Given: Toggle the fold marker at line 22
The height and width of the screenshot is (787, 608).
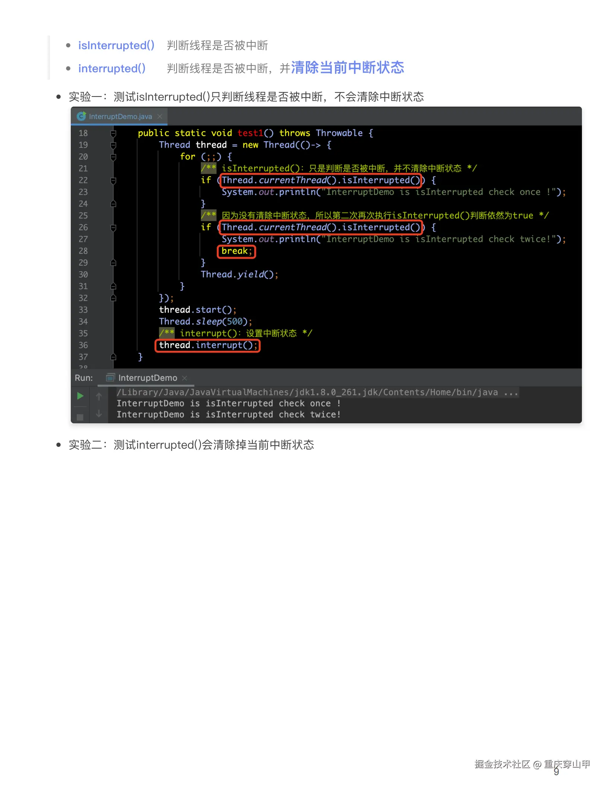Looking at the screenshot, I should (x=113, y=181).
